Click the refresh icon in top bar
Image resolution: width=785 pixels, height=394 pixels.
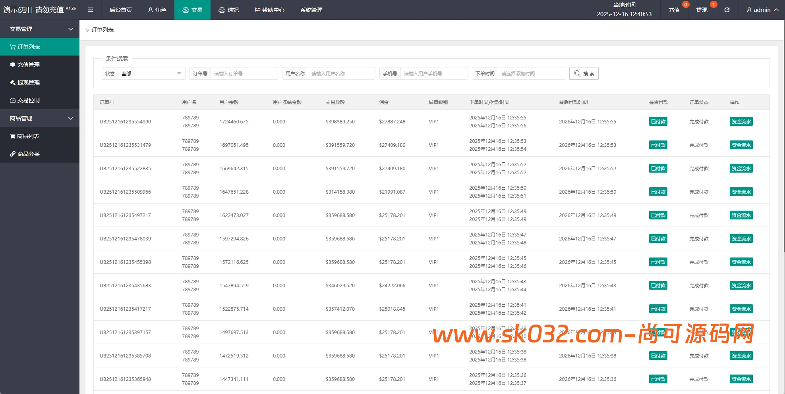tap(727, 10)
